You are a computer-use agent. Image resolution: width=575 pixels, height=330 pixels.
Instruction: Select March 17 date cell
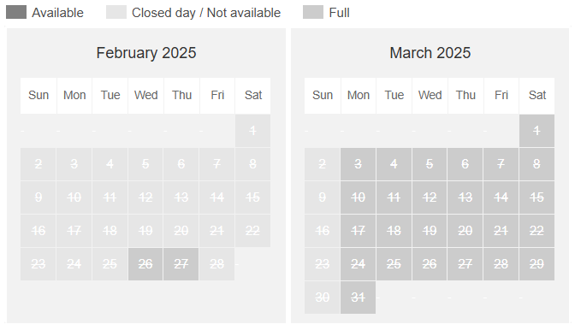tap(358, 231)
